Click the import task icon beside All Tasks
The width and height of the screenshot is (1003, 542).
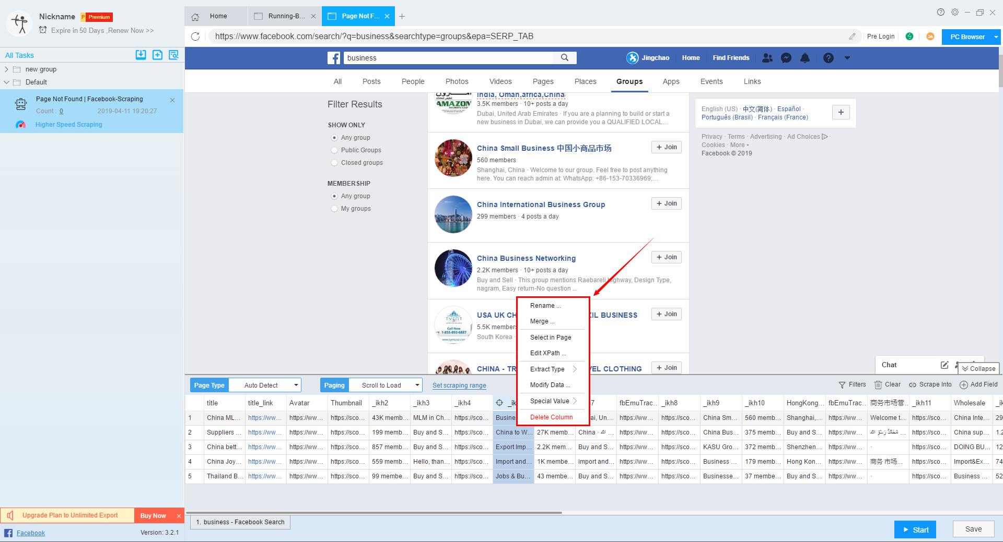click(x=141, y=55)
